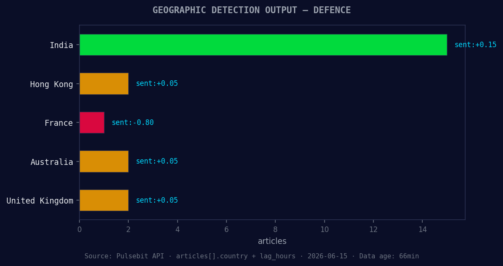Click x-axis tick label 8
Viewport: 503px width, 266px height.
pyautogui.click(x=275, y=229)
